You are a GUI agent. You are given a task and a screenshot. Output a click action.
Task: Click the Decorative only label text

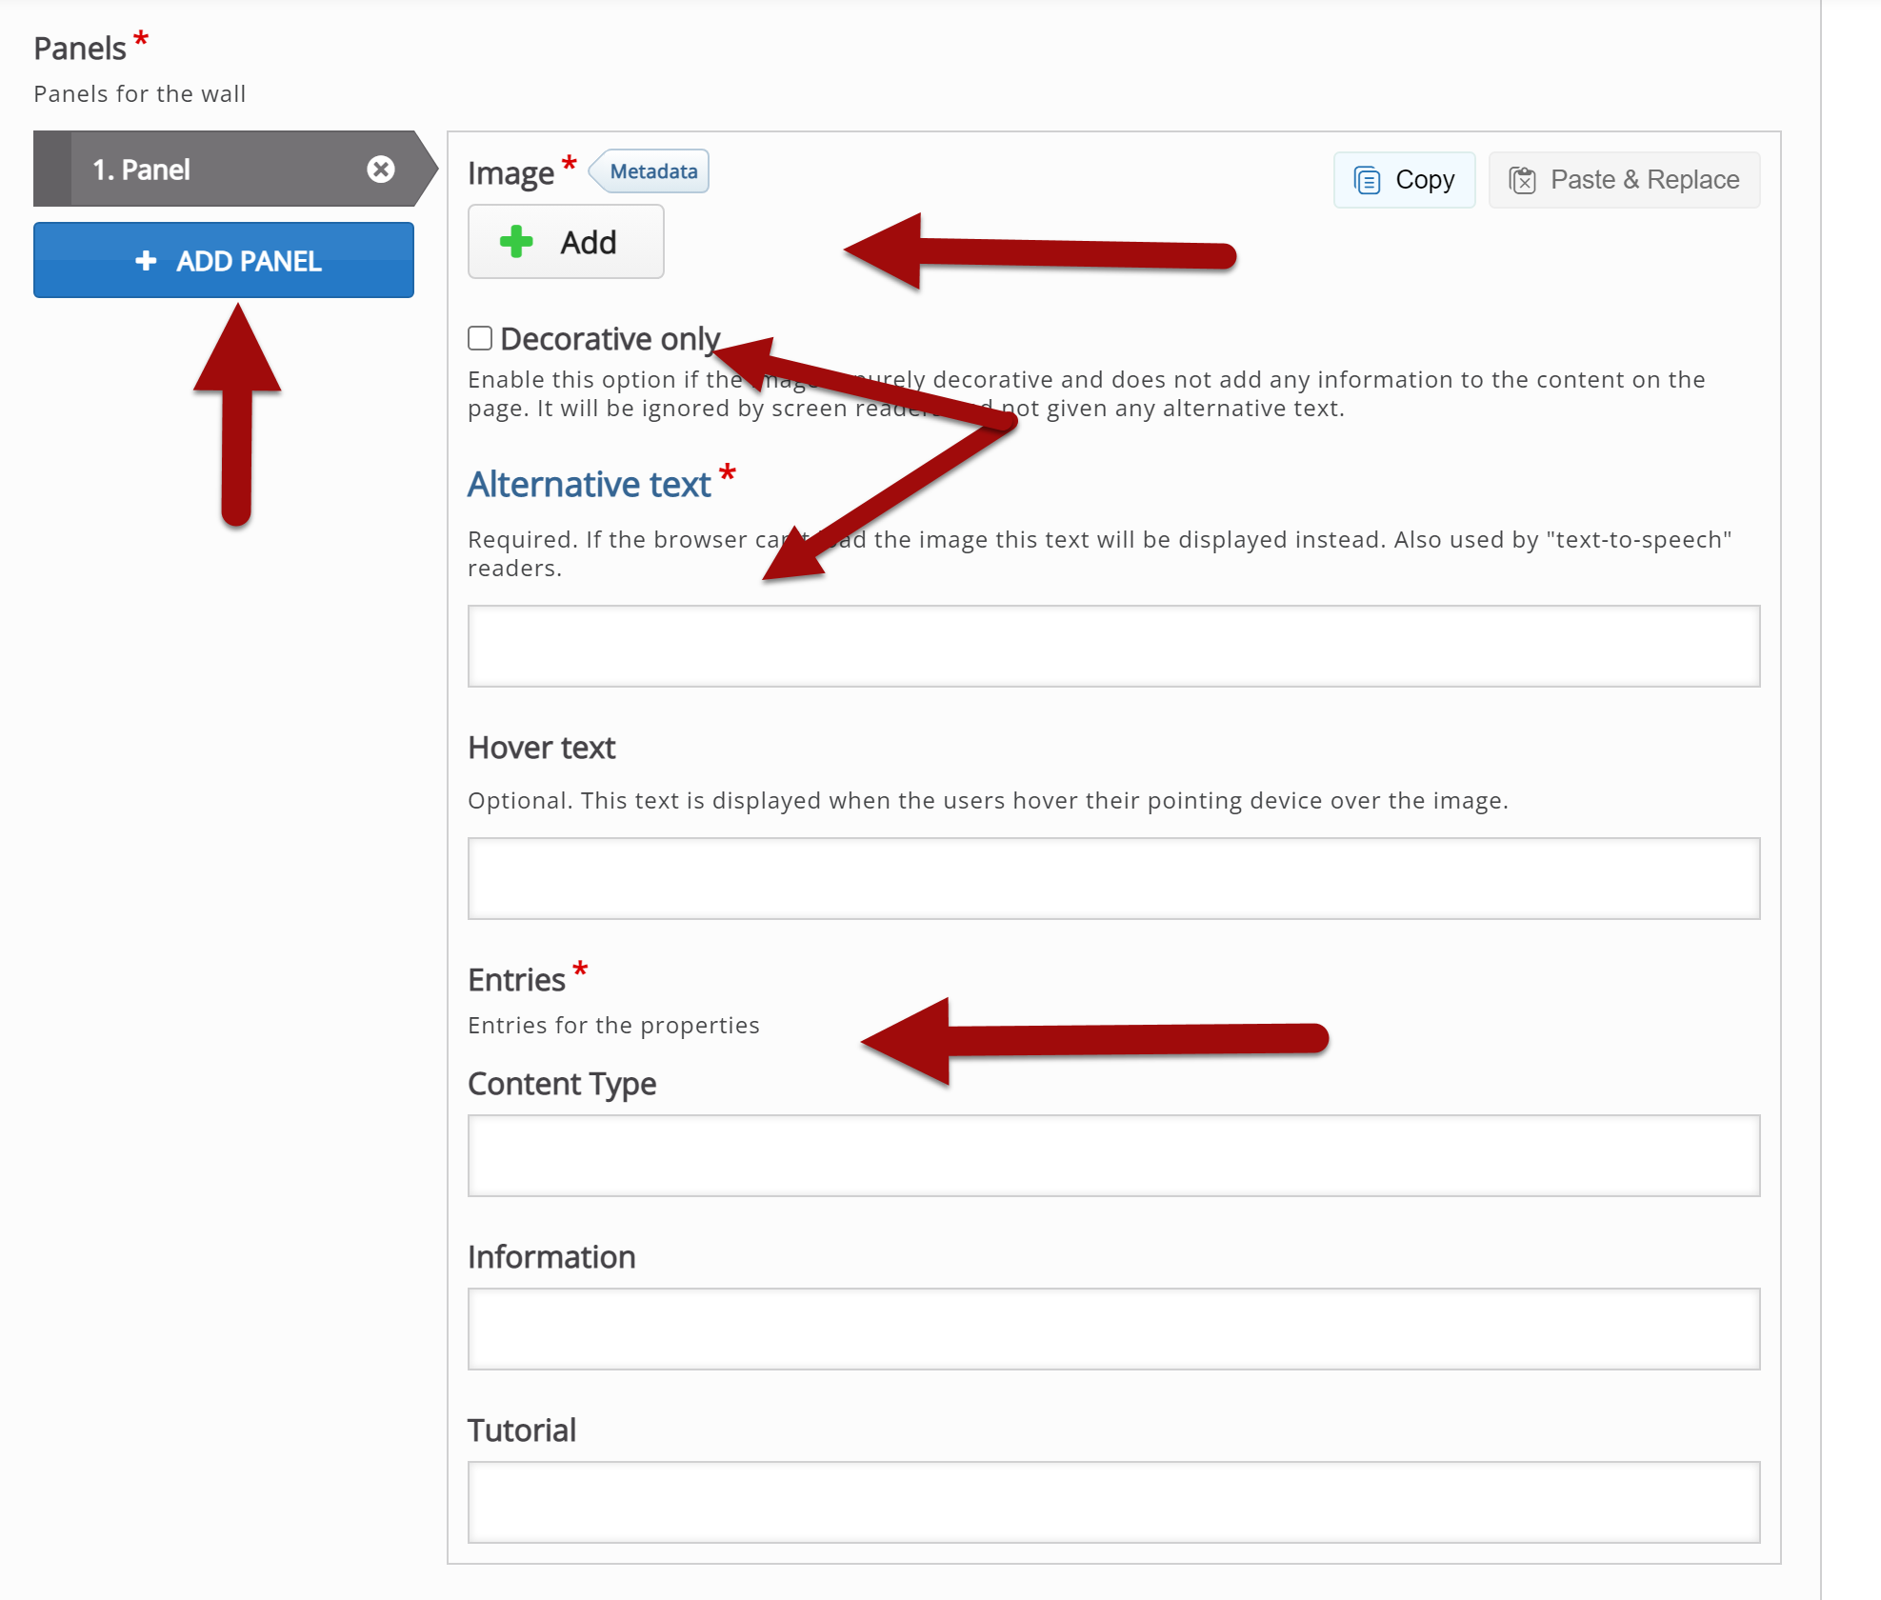[610, 339]
